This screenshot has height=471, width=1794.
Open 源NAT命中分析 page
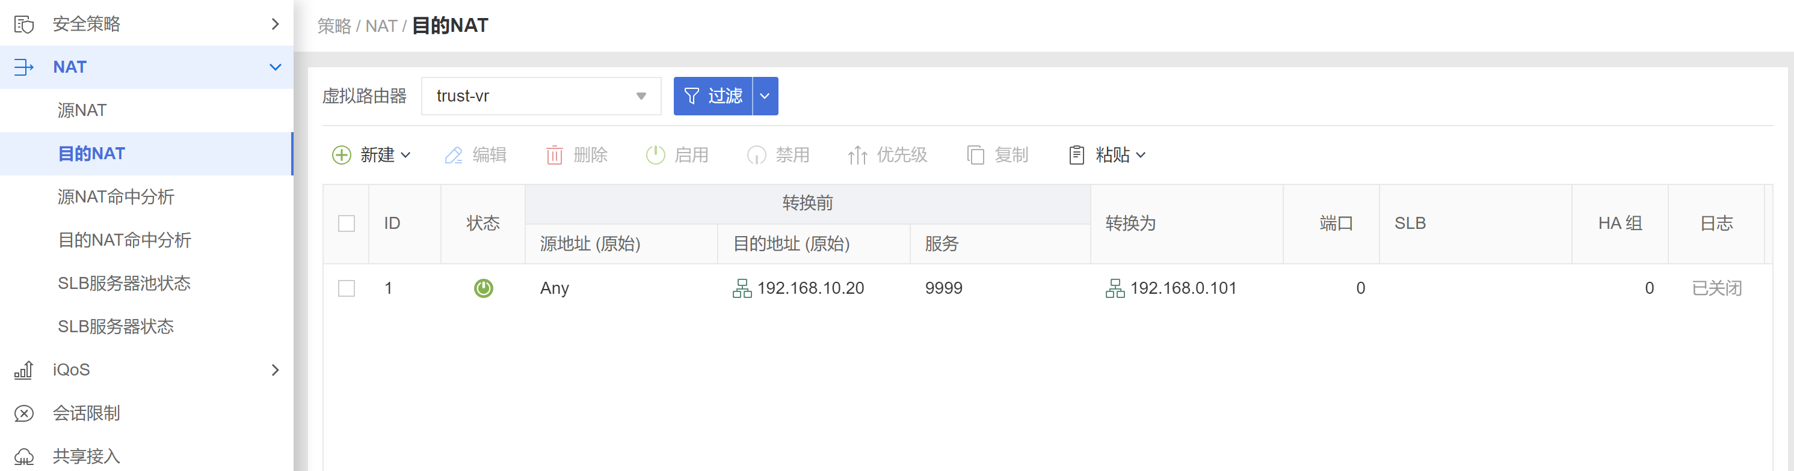point(116,197)
